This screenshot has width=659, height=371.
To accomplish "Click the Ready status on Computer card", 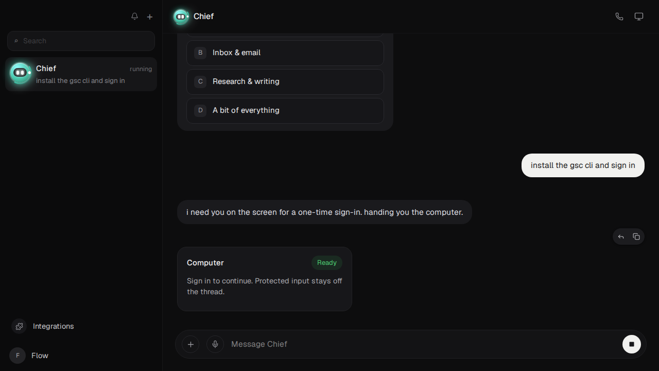I will (327, 263).
